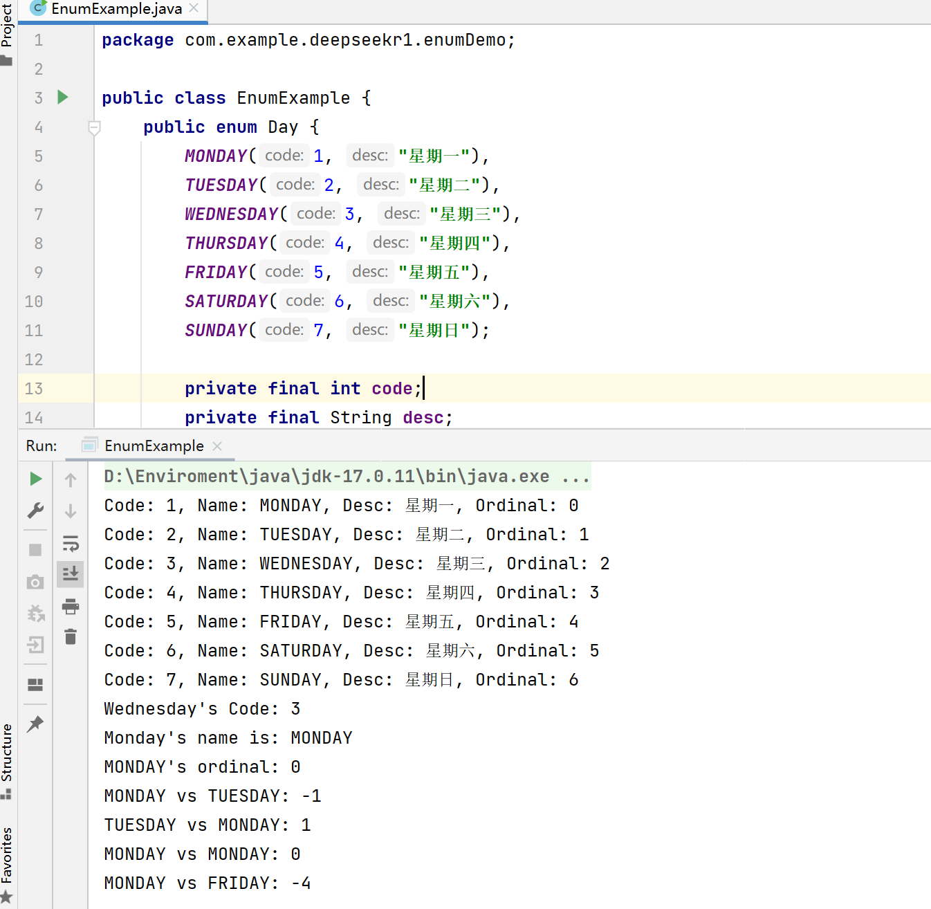
Task: Click line number 13 in the gutter
Action: coord(33,388)
